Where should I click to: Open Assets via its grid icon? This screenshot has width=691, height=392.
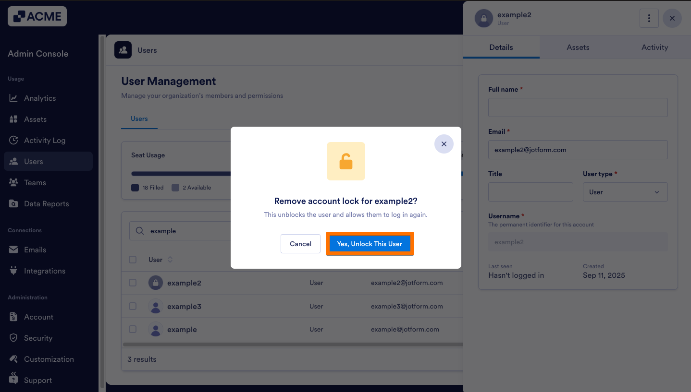(x=13, y=119)
